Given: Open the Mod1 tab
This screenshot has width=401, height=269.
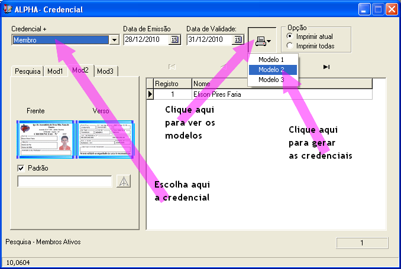Looking at the screenshot, I should click(56, 71).
